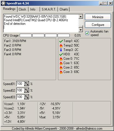114x131 pixels.
Task: Open the Info tab
Action: [x=34, y=9]
